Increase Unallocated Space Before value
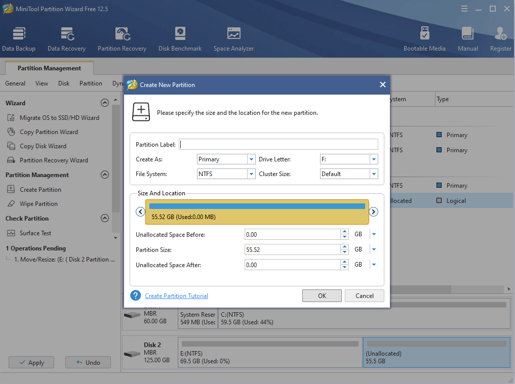 (x=344, y=232)
